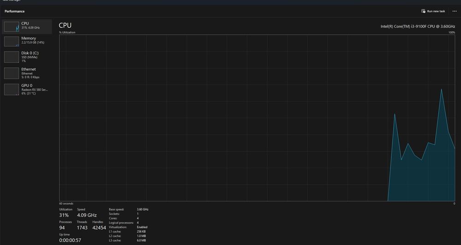Click the 60 seconds graph label

66,203
